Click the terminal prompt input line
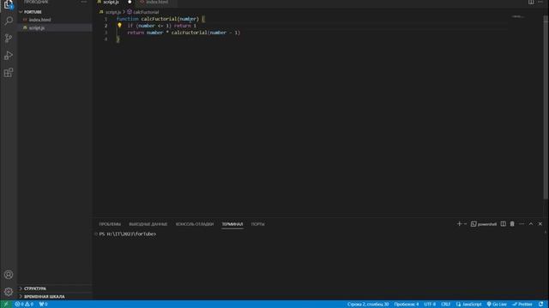This screenshot has width=549, height=308. coord(128,234)
